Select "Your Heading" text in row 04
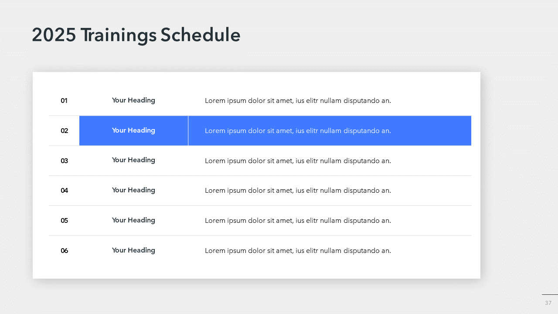 coord(133,190)
